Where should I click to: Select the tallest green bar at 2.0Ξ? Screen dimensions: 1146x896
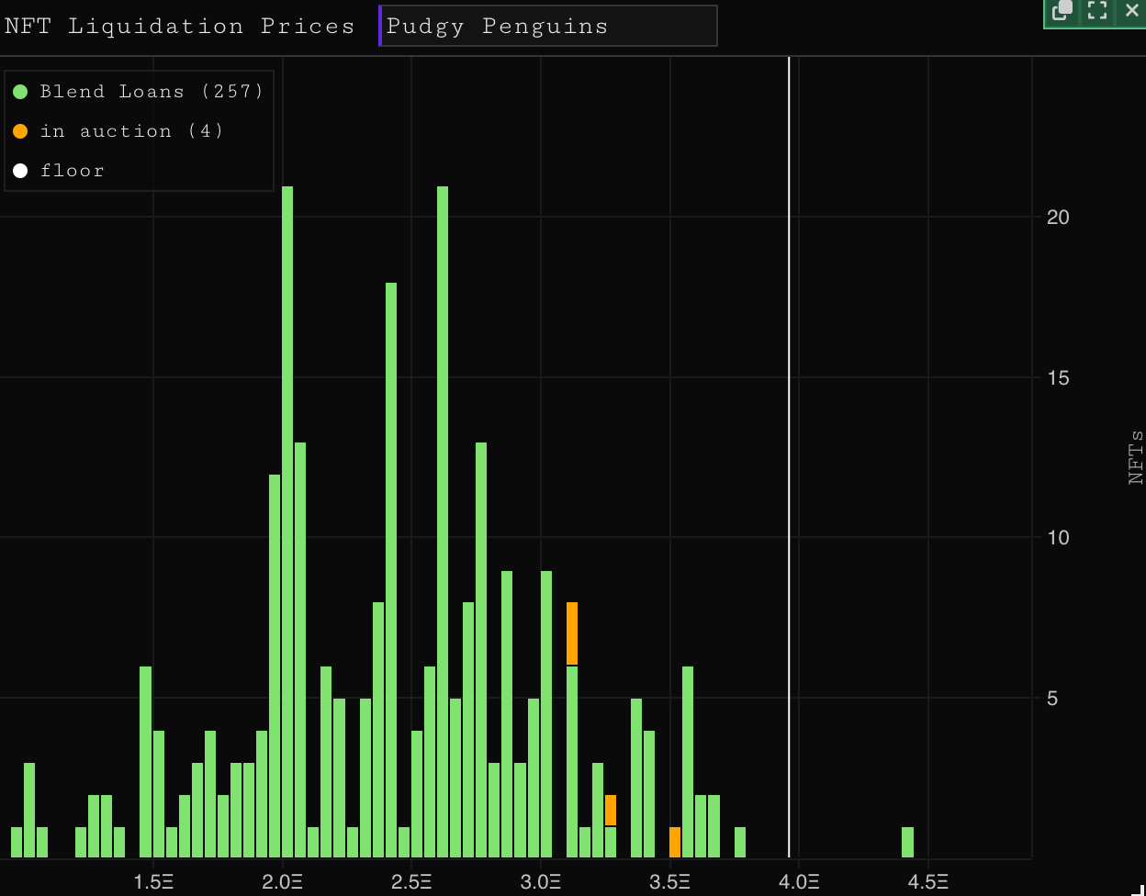pyautogui.click(x=287, y=522)
